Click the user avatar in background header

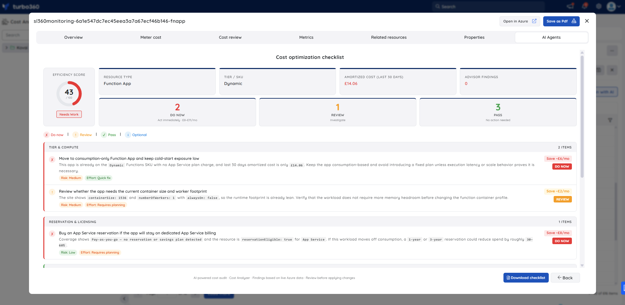(611, 6)
